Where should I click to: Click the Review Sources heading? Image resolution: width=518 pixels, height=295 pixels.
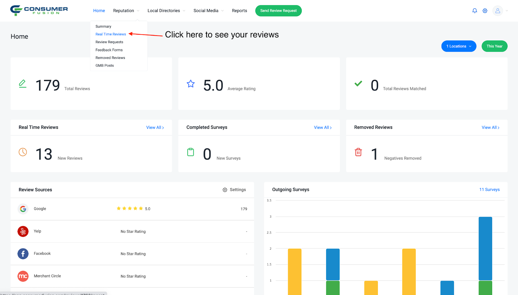35,190
